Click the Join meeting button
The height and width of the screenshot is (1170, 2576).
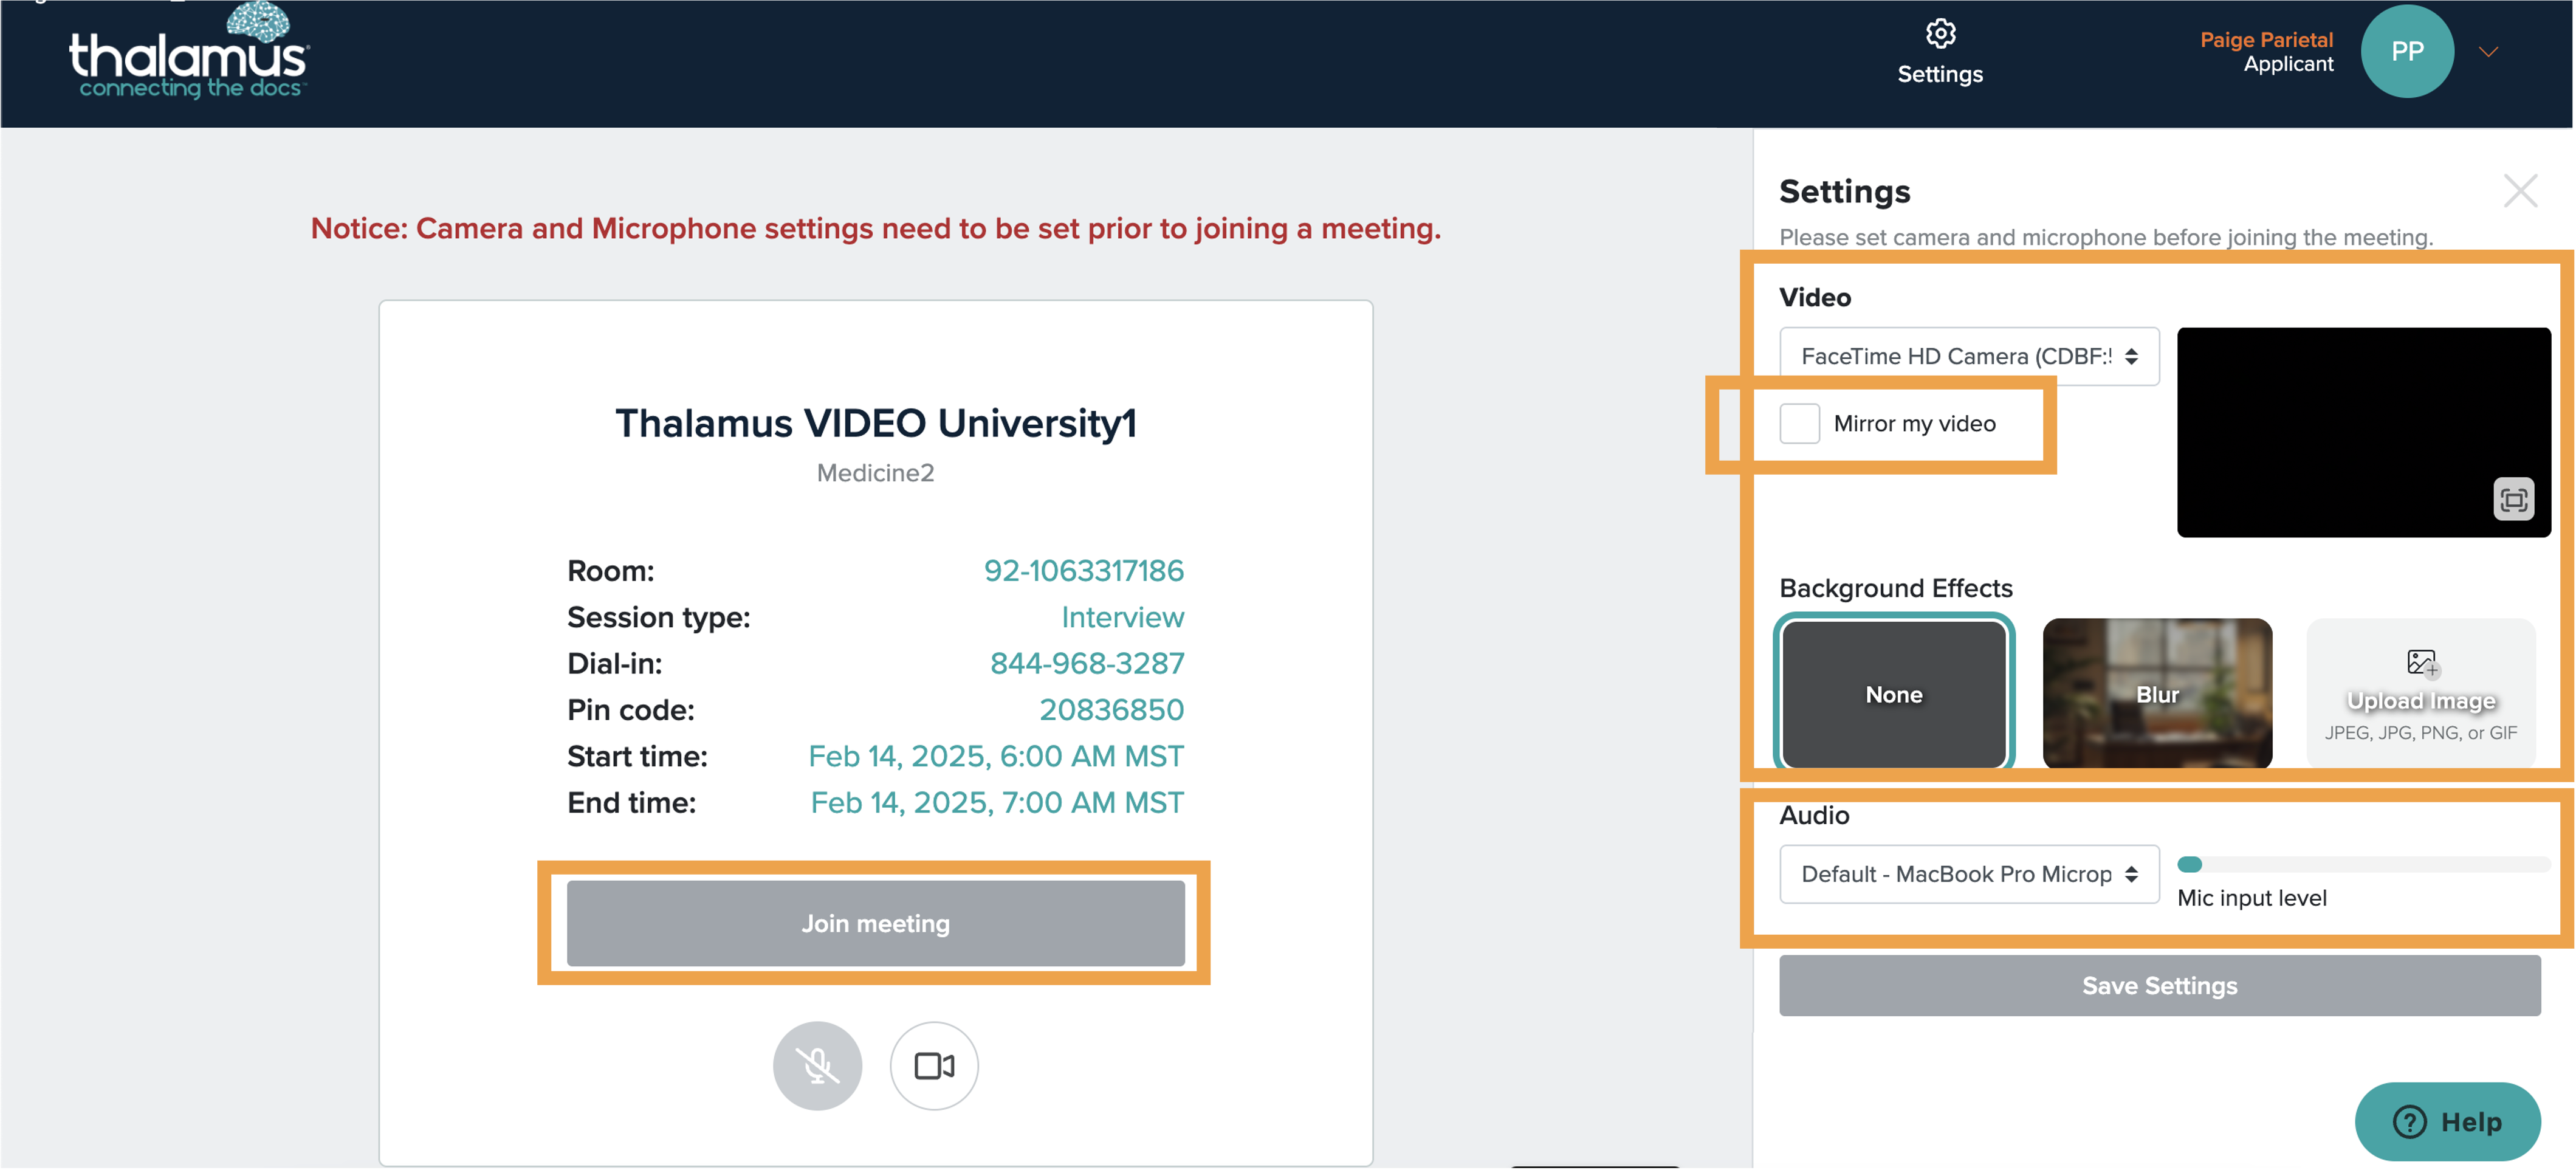coord(875,924)
